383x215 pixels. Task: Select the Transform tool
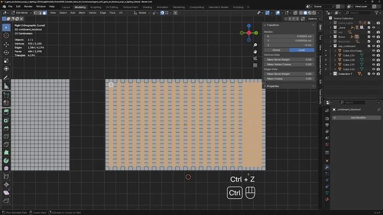[6, 69]
